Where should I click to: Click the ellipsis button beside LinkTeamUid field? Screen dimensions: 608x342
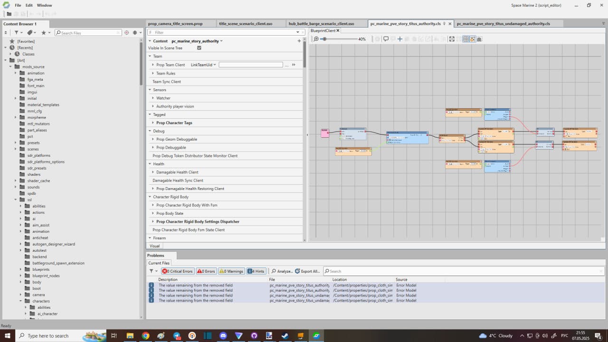click(x=286, y=65)
